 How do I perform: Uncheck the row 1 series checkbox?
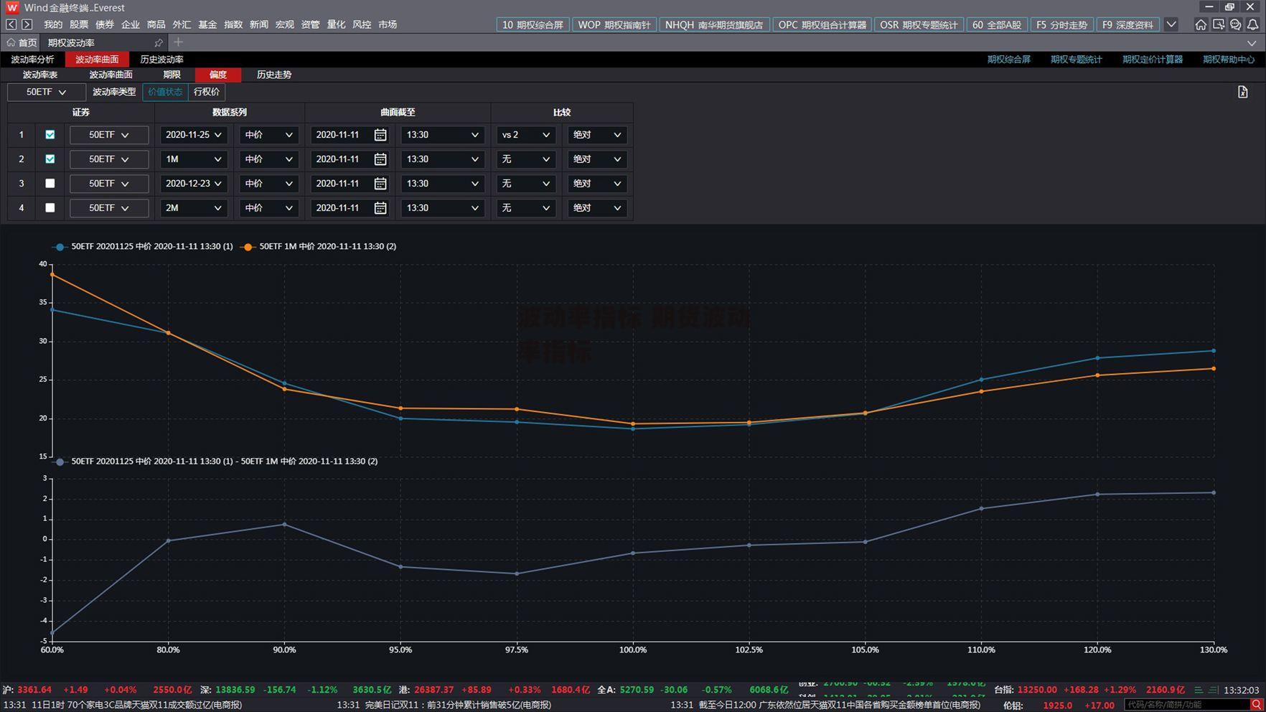tap(50, 135)
